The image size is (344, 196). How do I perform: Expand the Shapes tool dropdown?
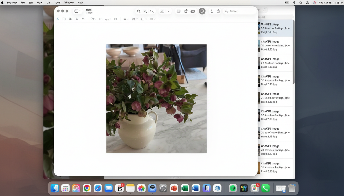(x=93, y=19)
